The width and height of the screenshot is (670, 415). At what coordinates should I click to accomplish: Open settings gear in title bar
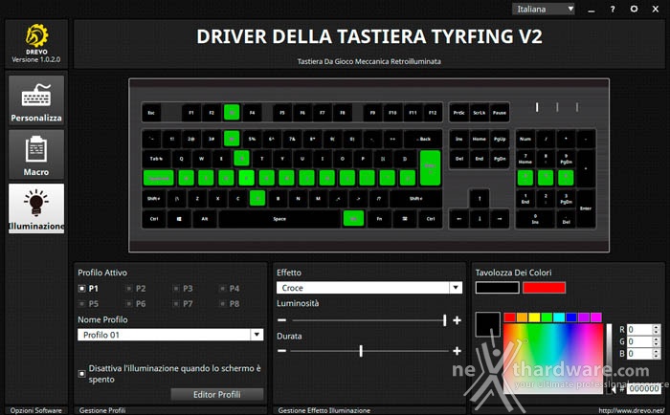[634, 9]
